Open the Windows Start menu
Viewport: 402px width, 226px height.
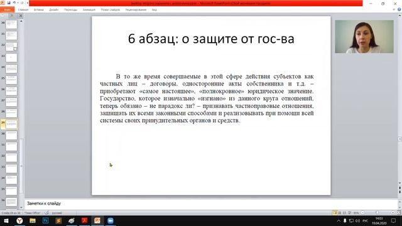click(x=6, y=220)
